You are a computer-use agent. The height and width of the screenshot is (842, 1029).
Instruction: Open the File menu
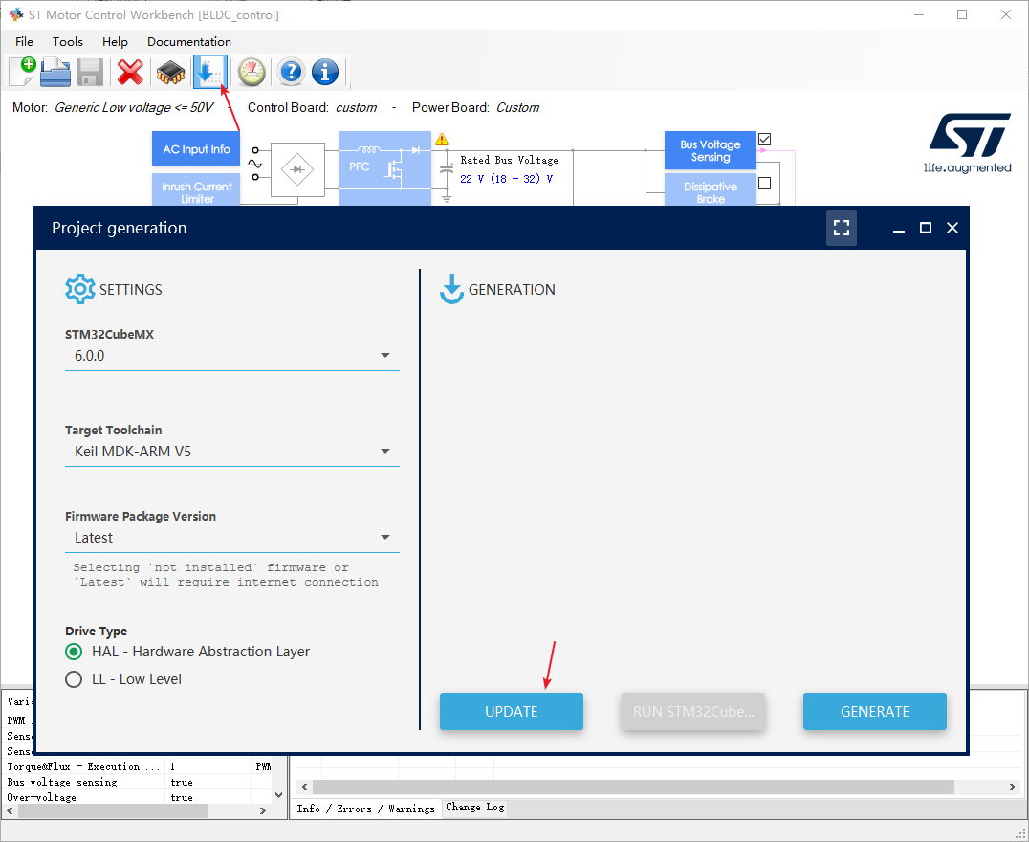pyautogui.click(x=24, y=41)
